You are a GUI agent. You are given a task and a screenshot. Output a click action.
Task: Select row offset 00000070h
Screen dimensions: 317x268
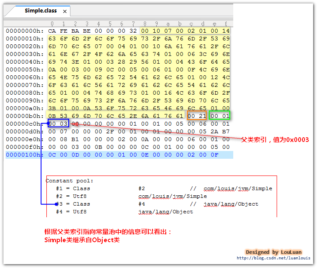(24, 85)
